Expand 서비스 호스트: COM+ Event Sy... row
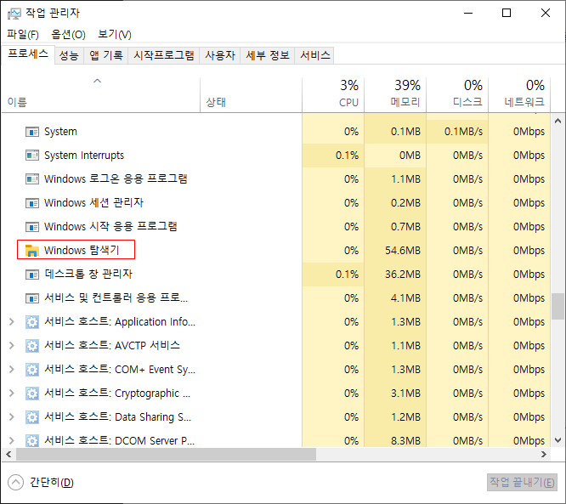 pos(12,370)
